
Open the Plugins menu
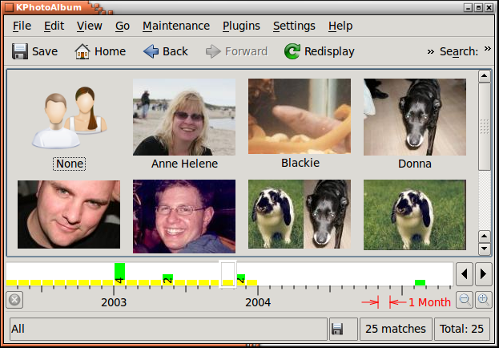coord(241,26)
